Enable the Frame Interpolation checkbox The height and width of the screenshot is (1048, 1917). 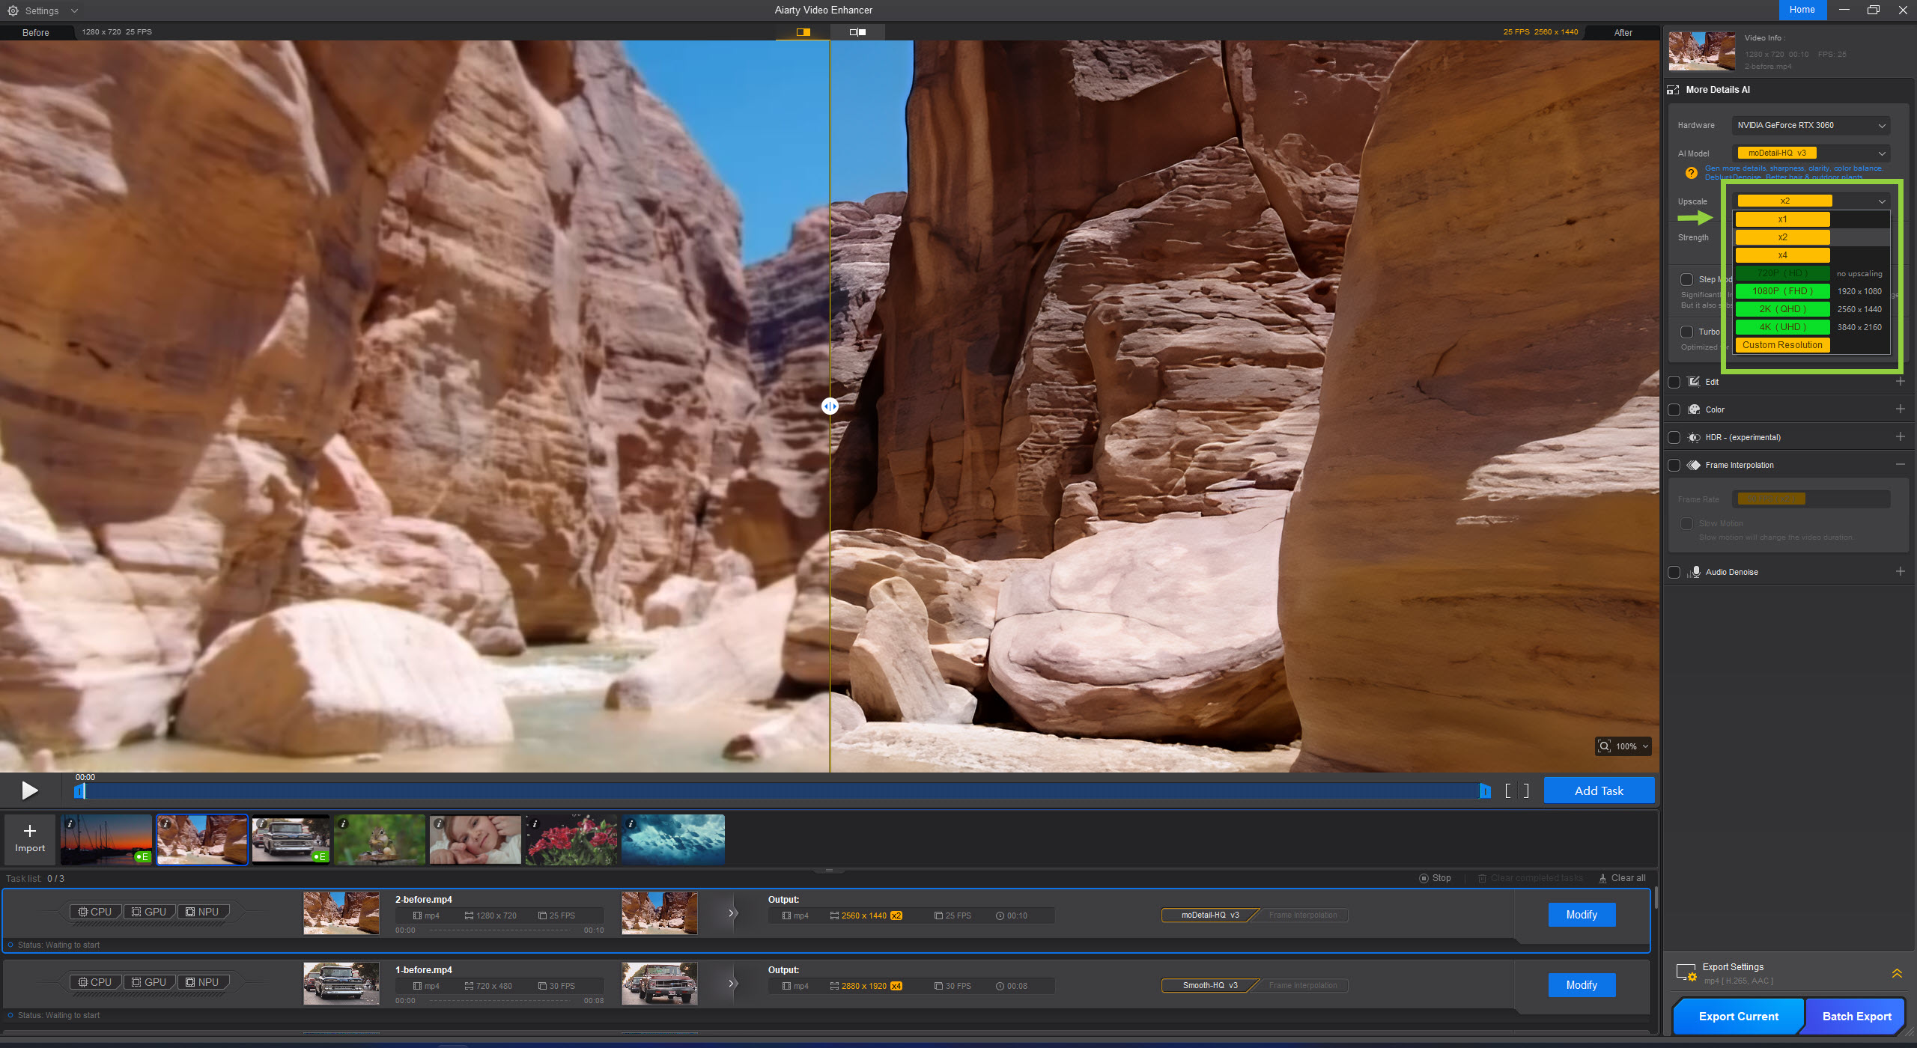click(x=1674, y=465)
